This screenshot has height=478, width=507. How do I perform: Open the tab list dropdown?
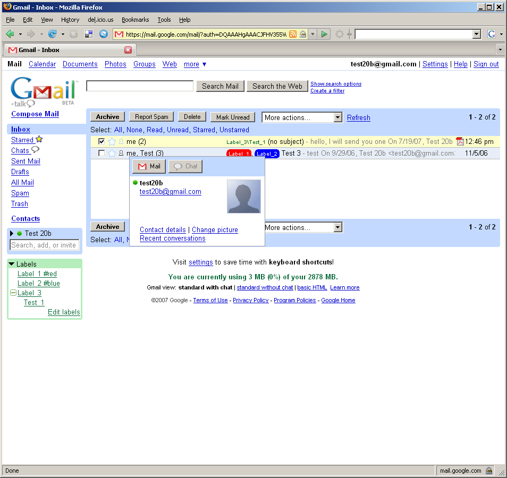(x=500, y=50)
